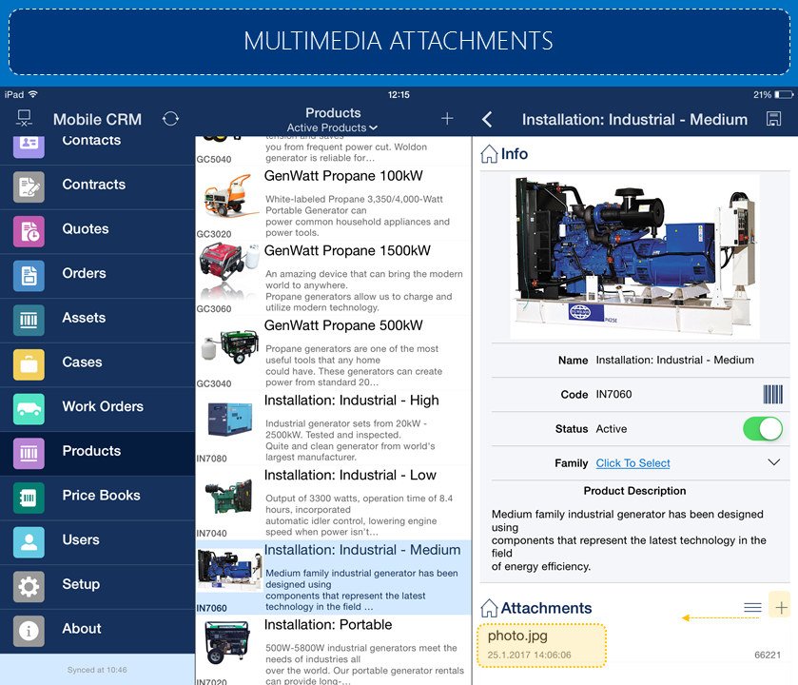Image resolution: width=798 pixels, height=685 pixels.
Task: Add attachment with the plus button
Action: pyautogui.click(x=781, y=608)
